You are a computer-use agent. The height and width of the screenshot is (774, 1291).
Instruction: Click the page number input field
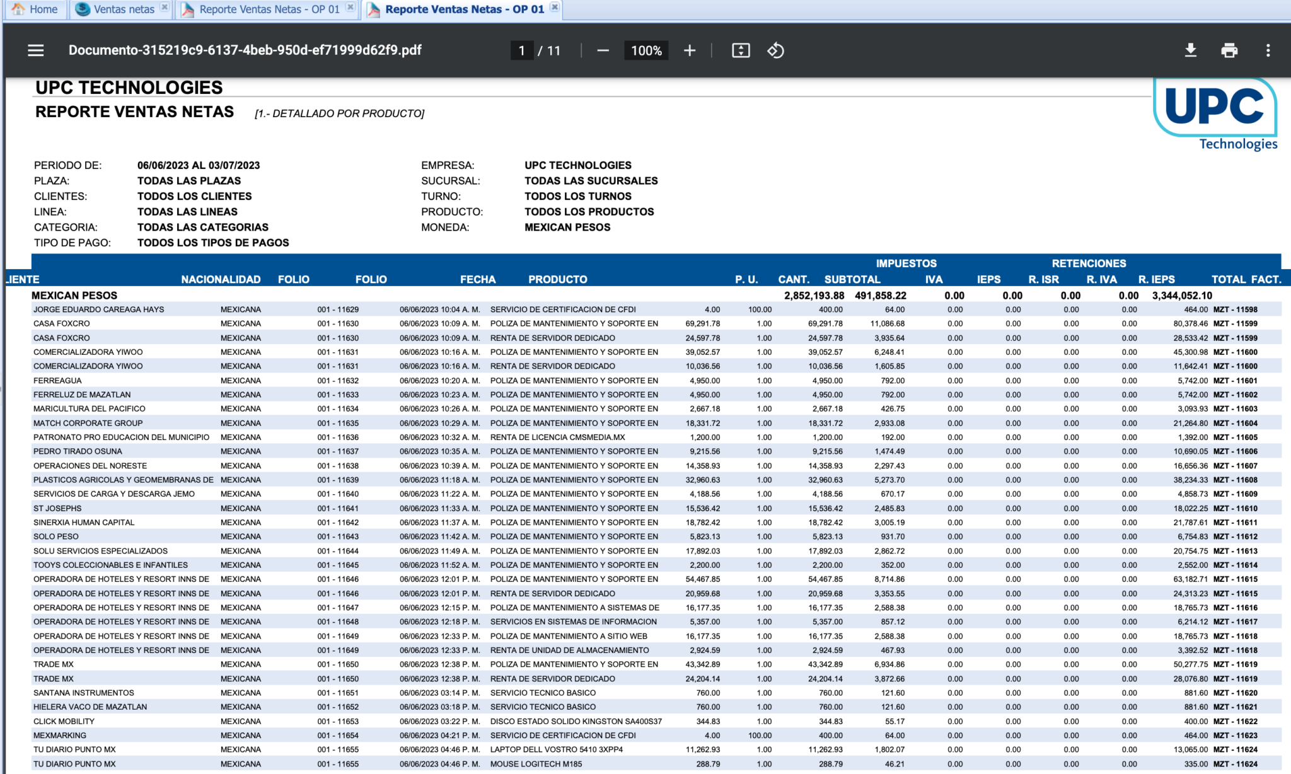click(521, 50)
